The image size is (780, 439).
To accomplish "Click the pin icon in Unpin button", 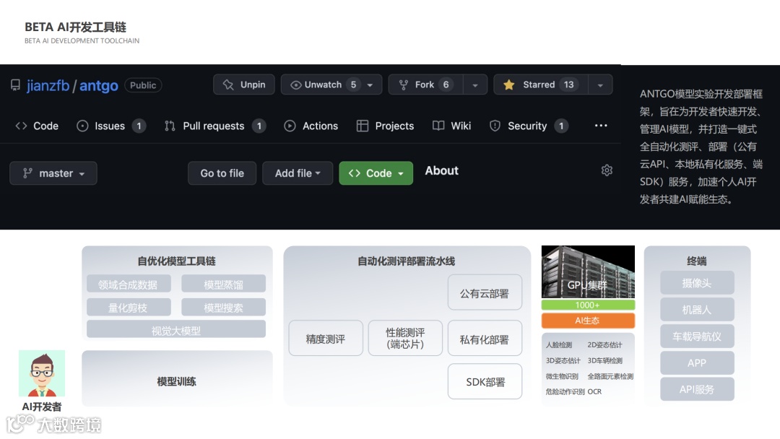I will (228, 85).
